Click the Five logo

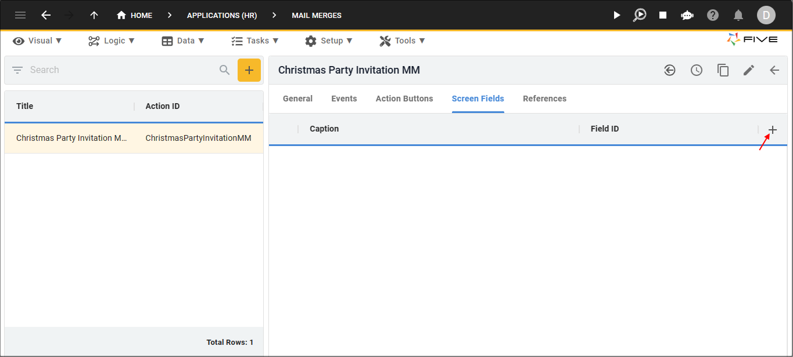(752, 39)
